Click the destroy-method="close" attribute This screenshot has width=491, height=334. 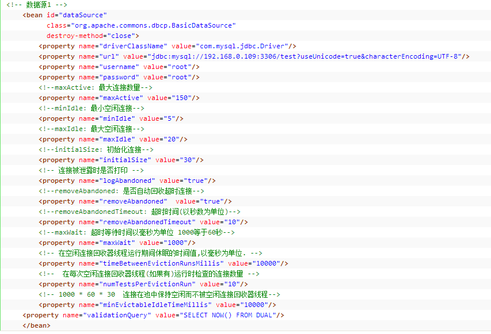[91, 36]
